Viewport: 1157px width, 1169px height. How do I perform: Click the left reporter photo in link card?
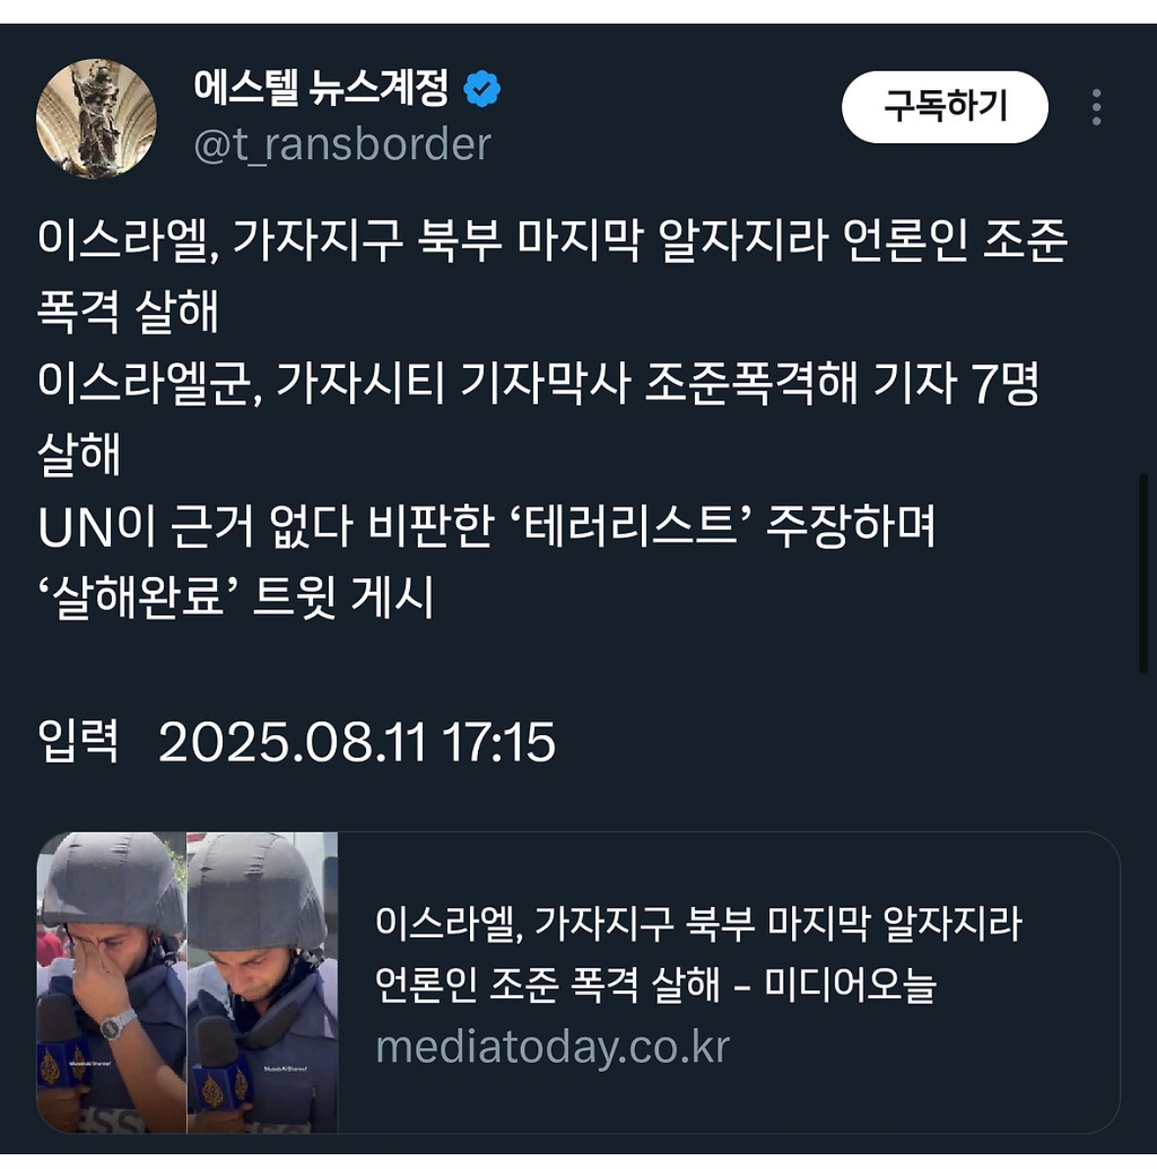tap(111, 982)
